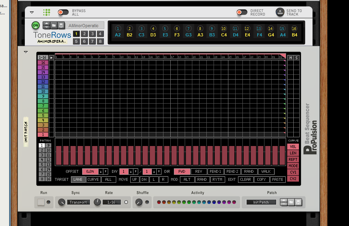Click the CLEAR edit button
The width and height of the screenshot is (349, 226).
coord(246,179)
